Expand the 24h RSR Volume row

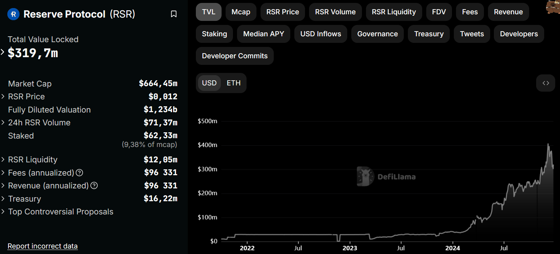click(3, 123)
